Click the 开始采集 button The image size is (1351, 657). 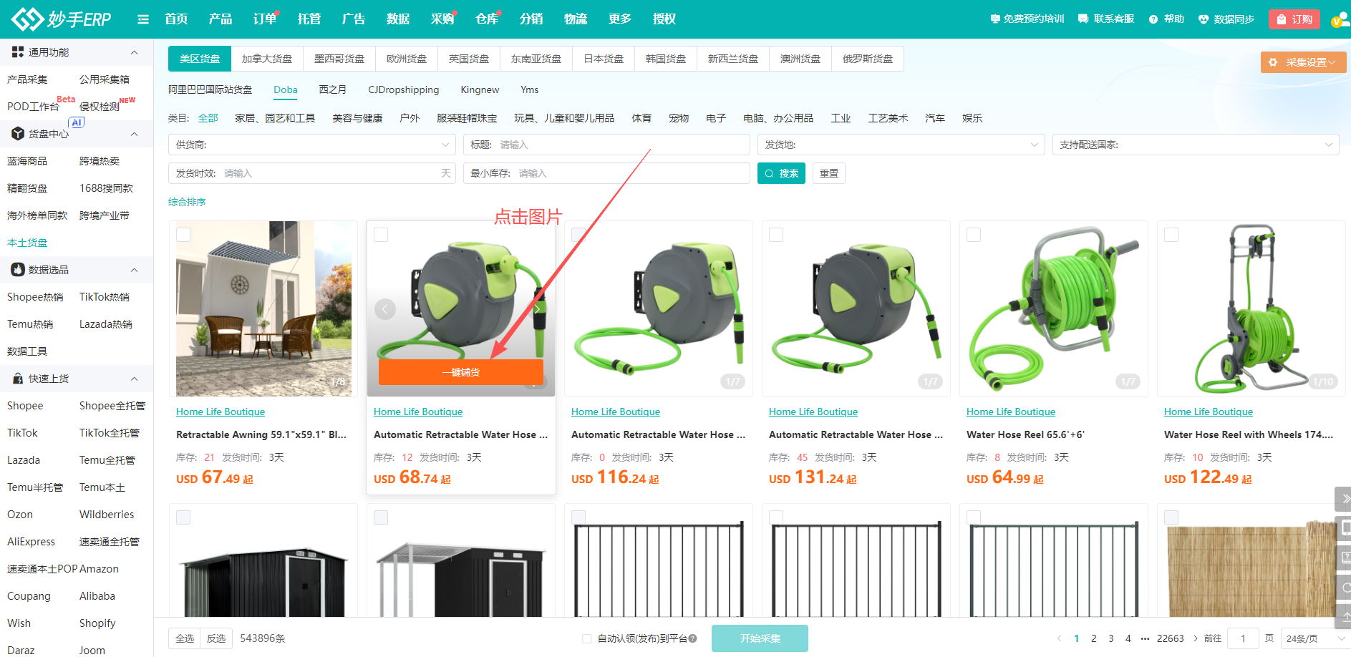[760, 638]
